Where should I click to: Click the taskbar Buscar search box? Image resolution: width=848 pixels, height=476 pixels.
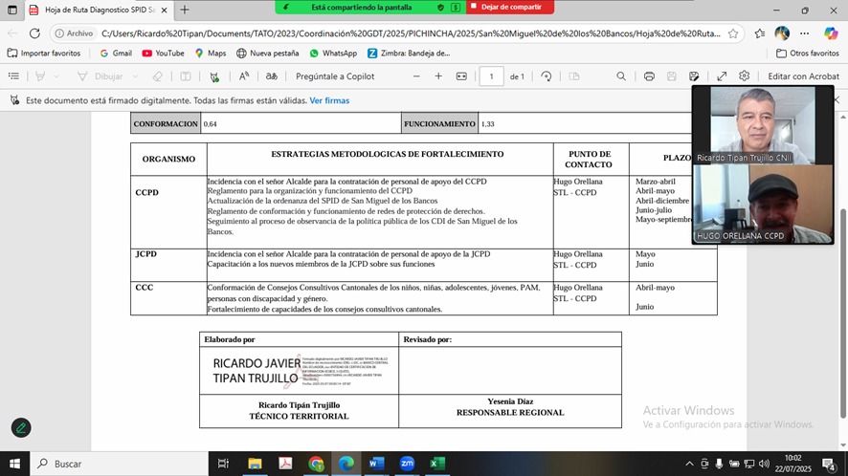tap(119, 464)
